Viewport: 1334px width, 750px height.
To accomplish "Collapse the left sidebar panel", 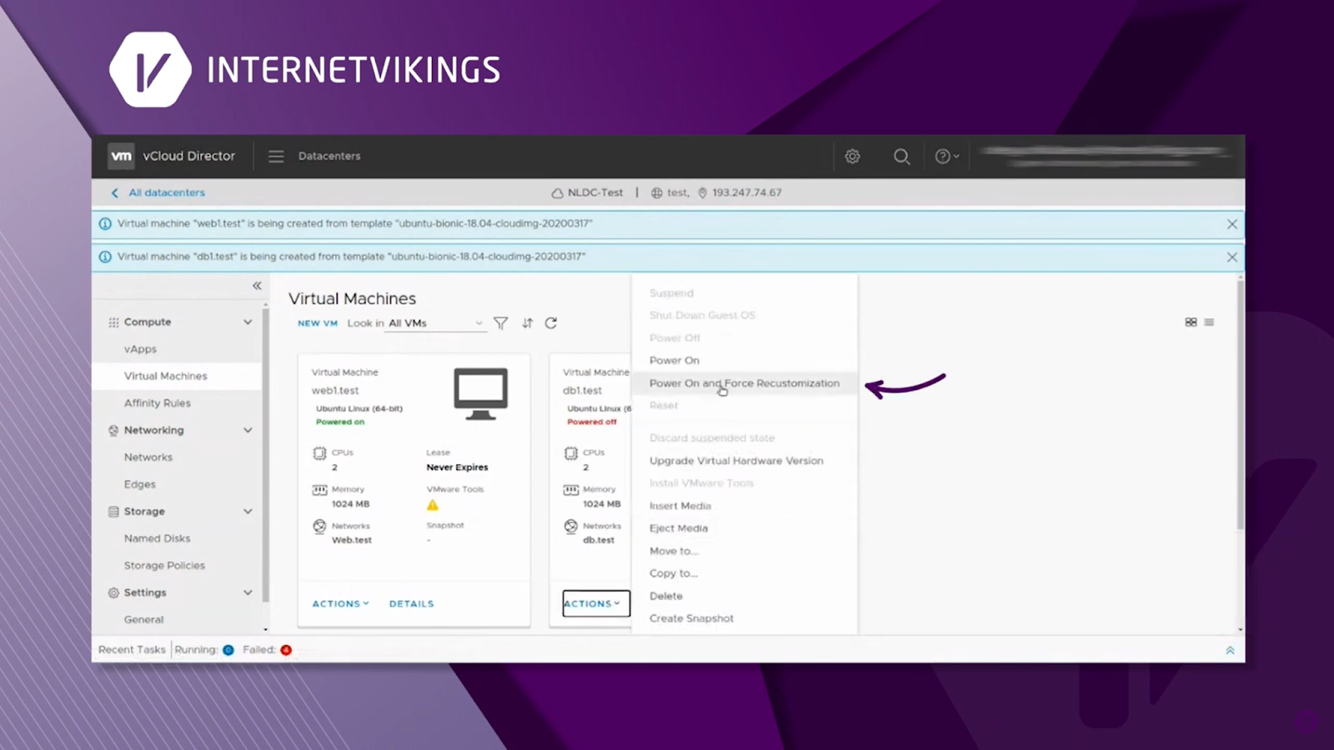I will (x=257, y=286).
